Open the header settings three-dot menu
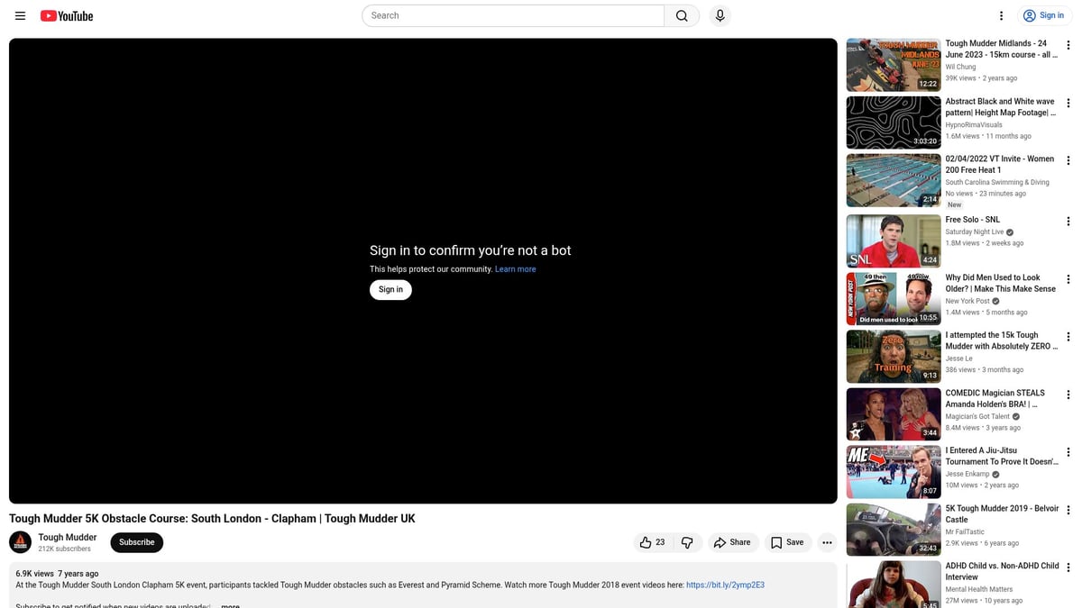 (x=1001, y=15)
